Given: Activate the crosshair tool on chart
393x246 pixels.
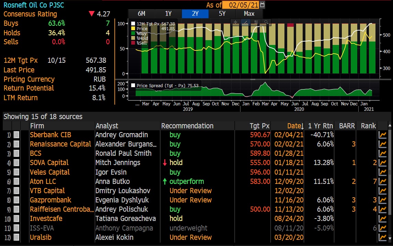Looking at the screenshot, I should point(235,22).
